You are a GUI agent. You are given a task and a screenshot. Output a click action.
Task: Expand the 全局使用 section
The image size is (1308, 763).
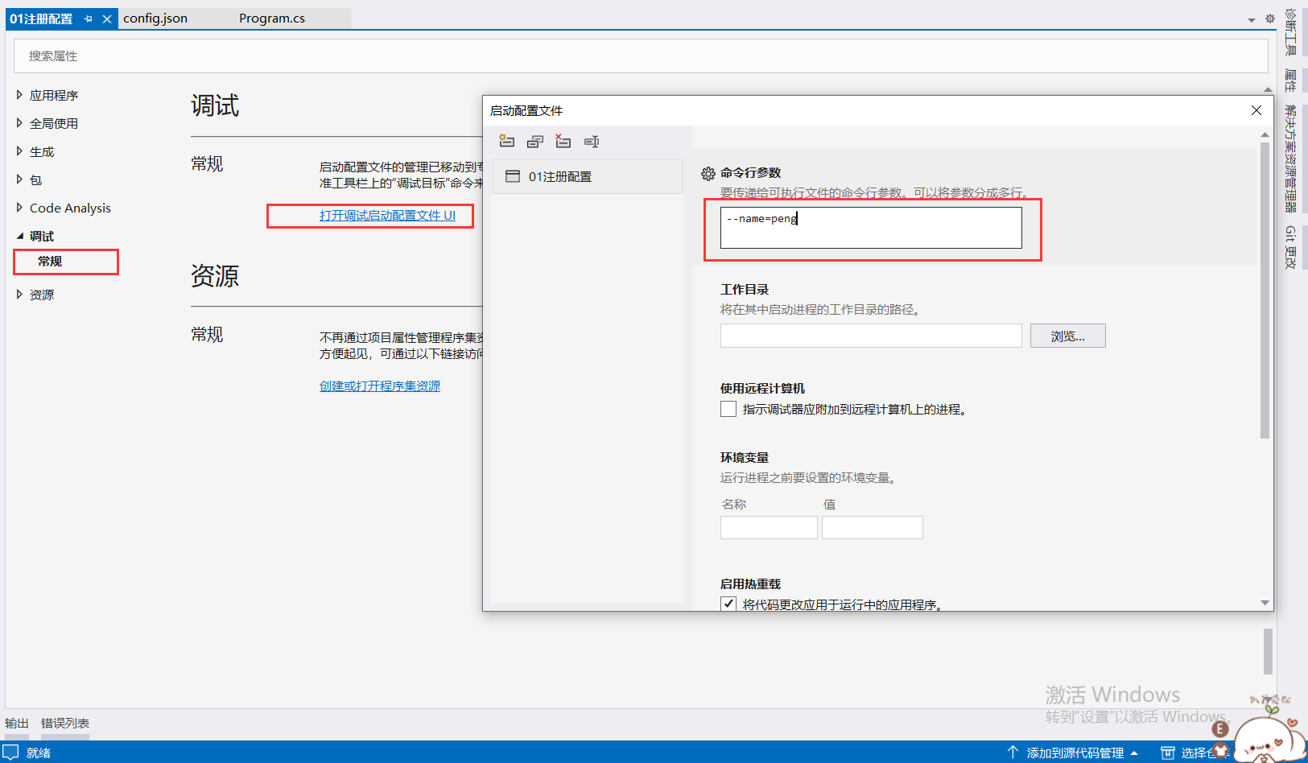[x=19, y=123]
